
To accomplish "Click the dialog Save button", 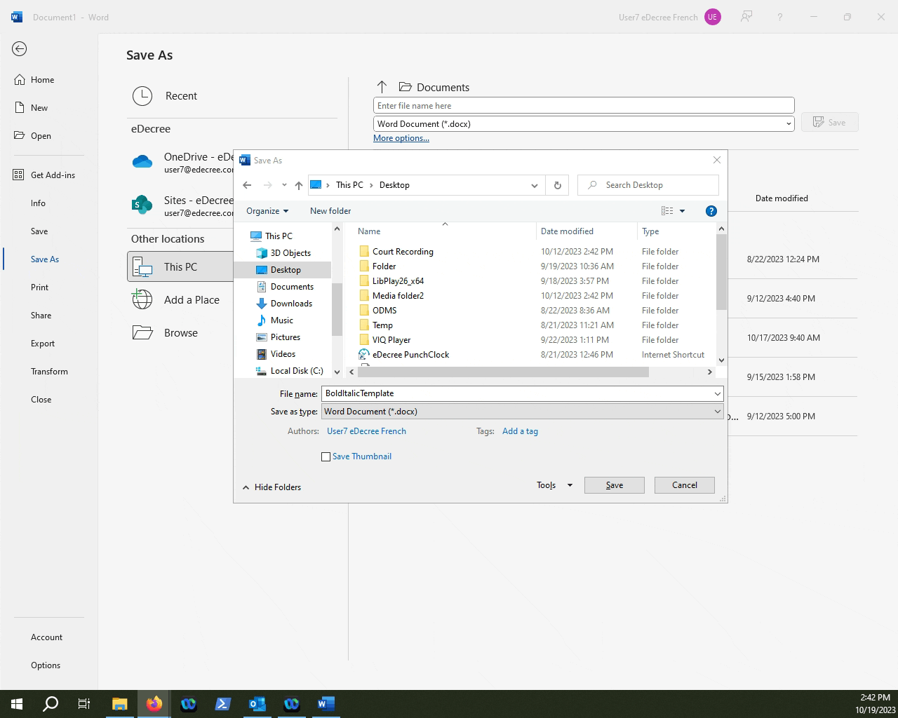I will (615, 485).
